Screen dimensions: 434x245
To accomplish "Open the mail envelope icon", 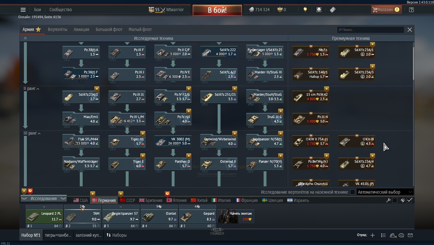I will tap(410, 235).
